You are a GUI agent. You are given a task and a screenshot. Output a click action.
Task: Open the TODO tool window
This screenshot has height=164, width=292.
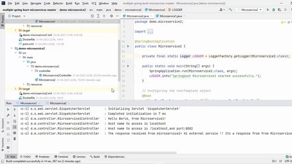[26, 157]
